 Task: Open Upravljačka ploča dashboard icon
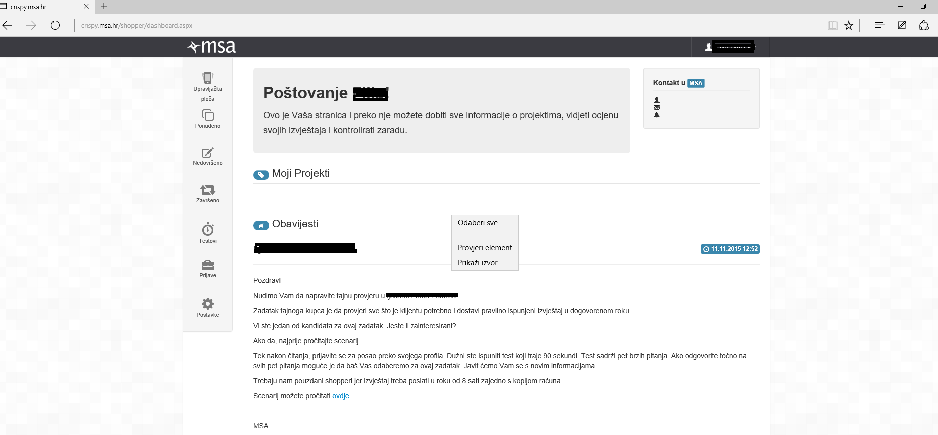[x=208, y=78]
